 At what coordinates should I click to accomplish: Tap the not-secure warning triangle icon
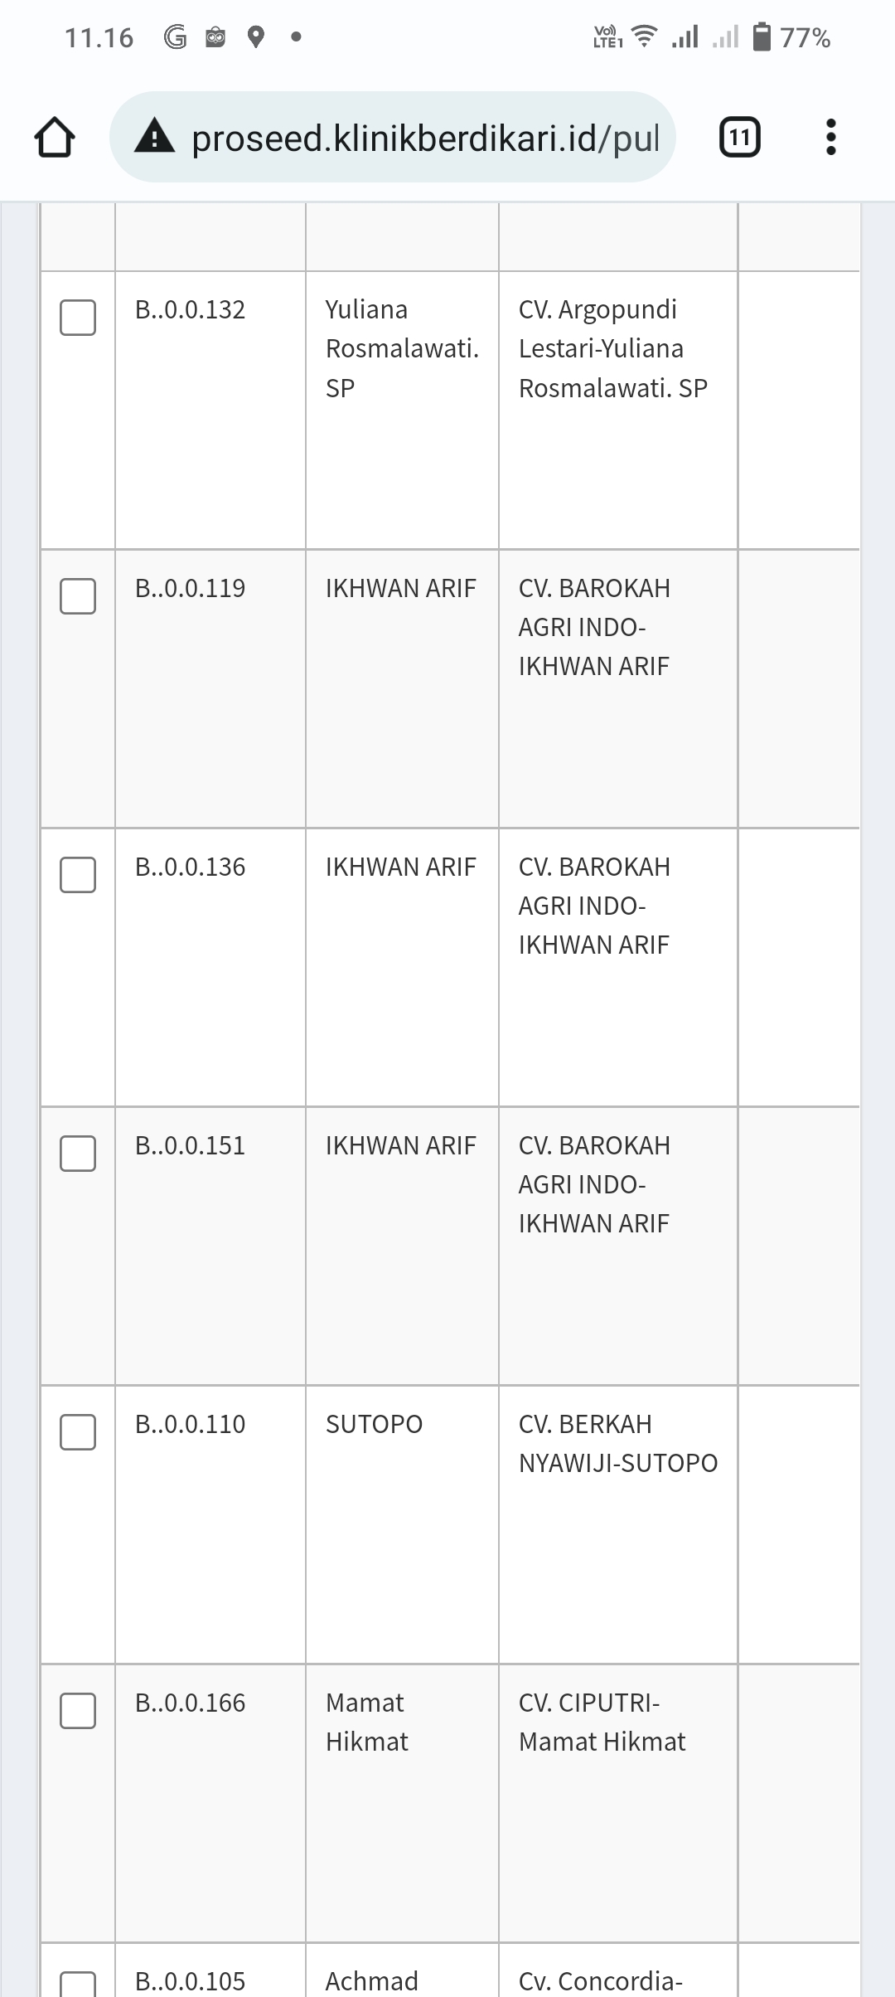(x=155, y=138)
